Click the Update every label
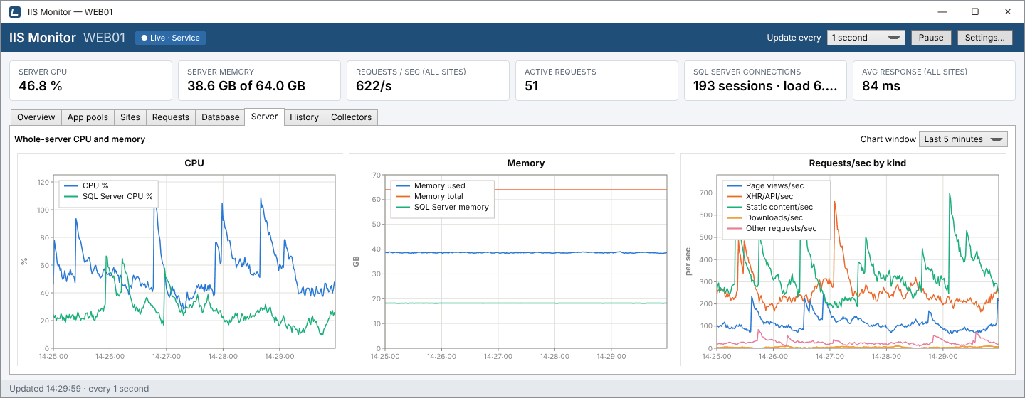The image size is (1025, 398). (794, 38)
